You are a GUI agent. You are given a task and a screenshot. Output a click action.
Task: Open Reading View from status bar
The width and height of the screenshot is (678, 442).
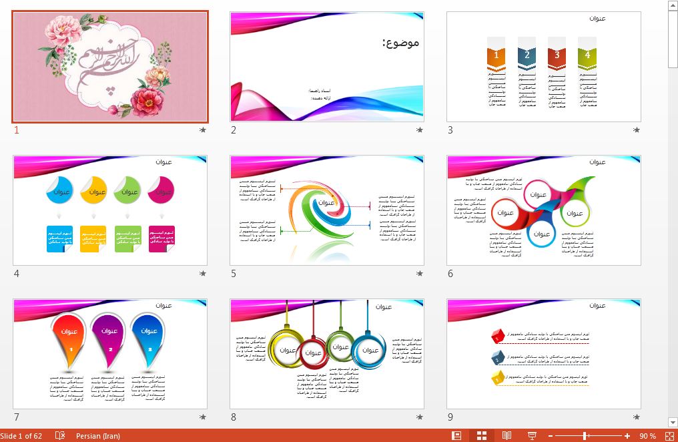tap(506, 436)
